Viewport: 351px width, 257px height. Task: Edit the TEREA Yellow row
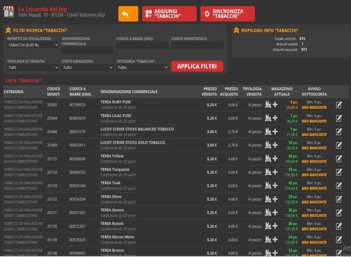[x=338, y=159]
